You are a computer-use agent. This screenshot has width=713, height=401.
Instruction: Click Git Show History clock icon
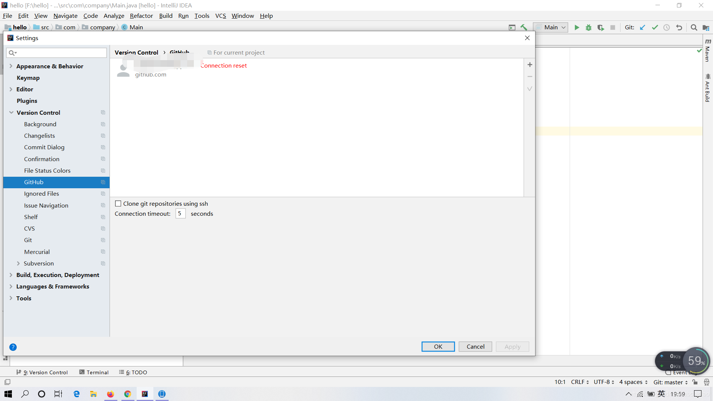(667, 27)
